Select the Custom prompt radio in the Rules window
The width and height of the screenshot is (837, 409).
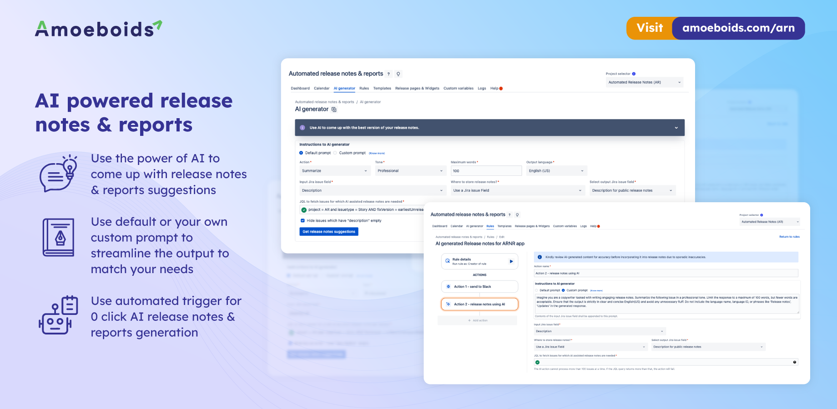pos(563,290)
